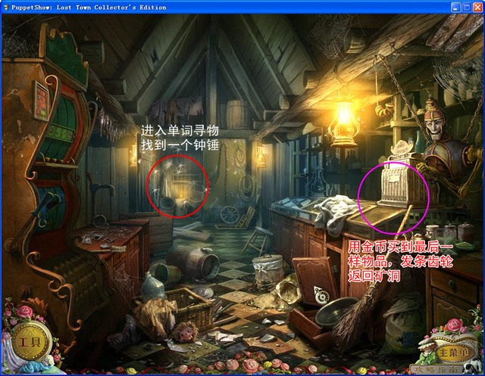
Task: Close the PuppetShow game window
Action: (x=478, y=7)
